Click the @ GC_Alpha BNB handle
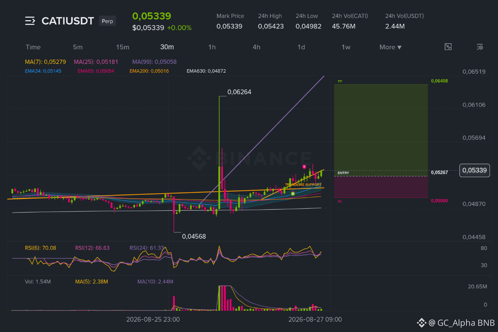This screenshot has width=498, height=332. point(461,323)
